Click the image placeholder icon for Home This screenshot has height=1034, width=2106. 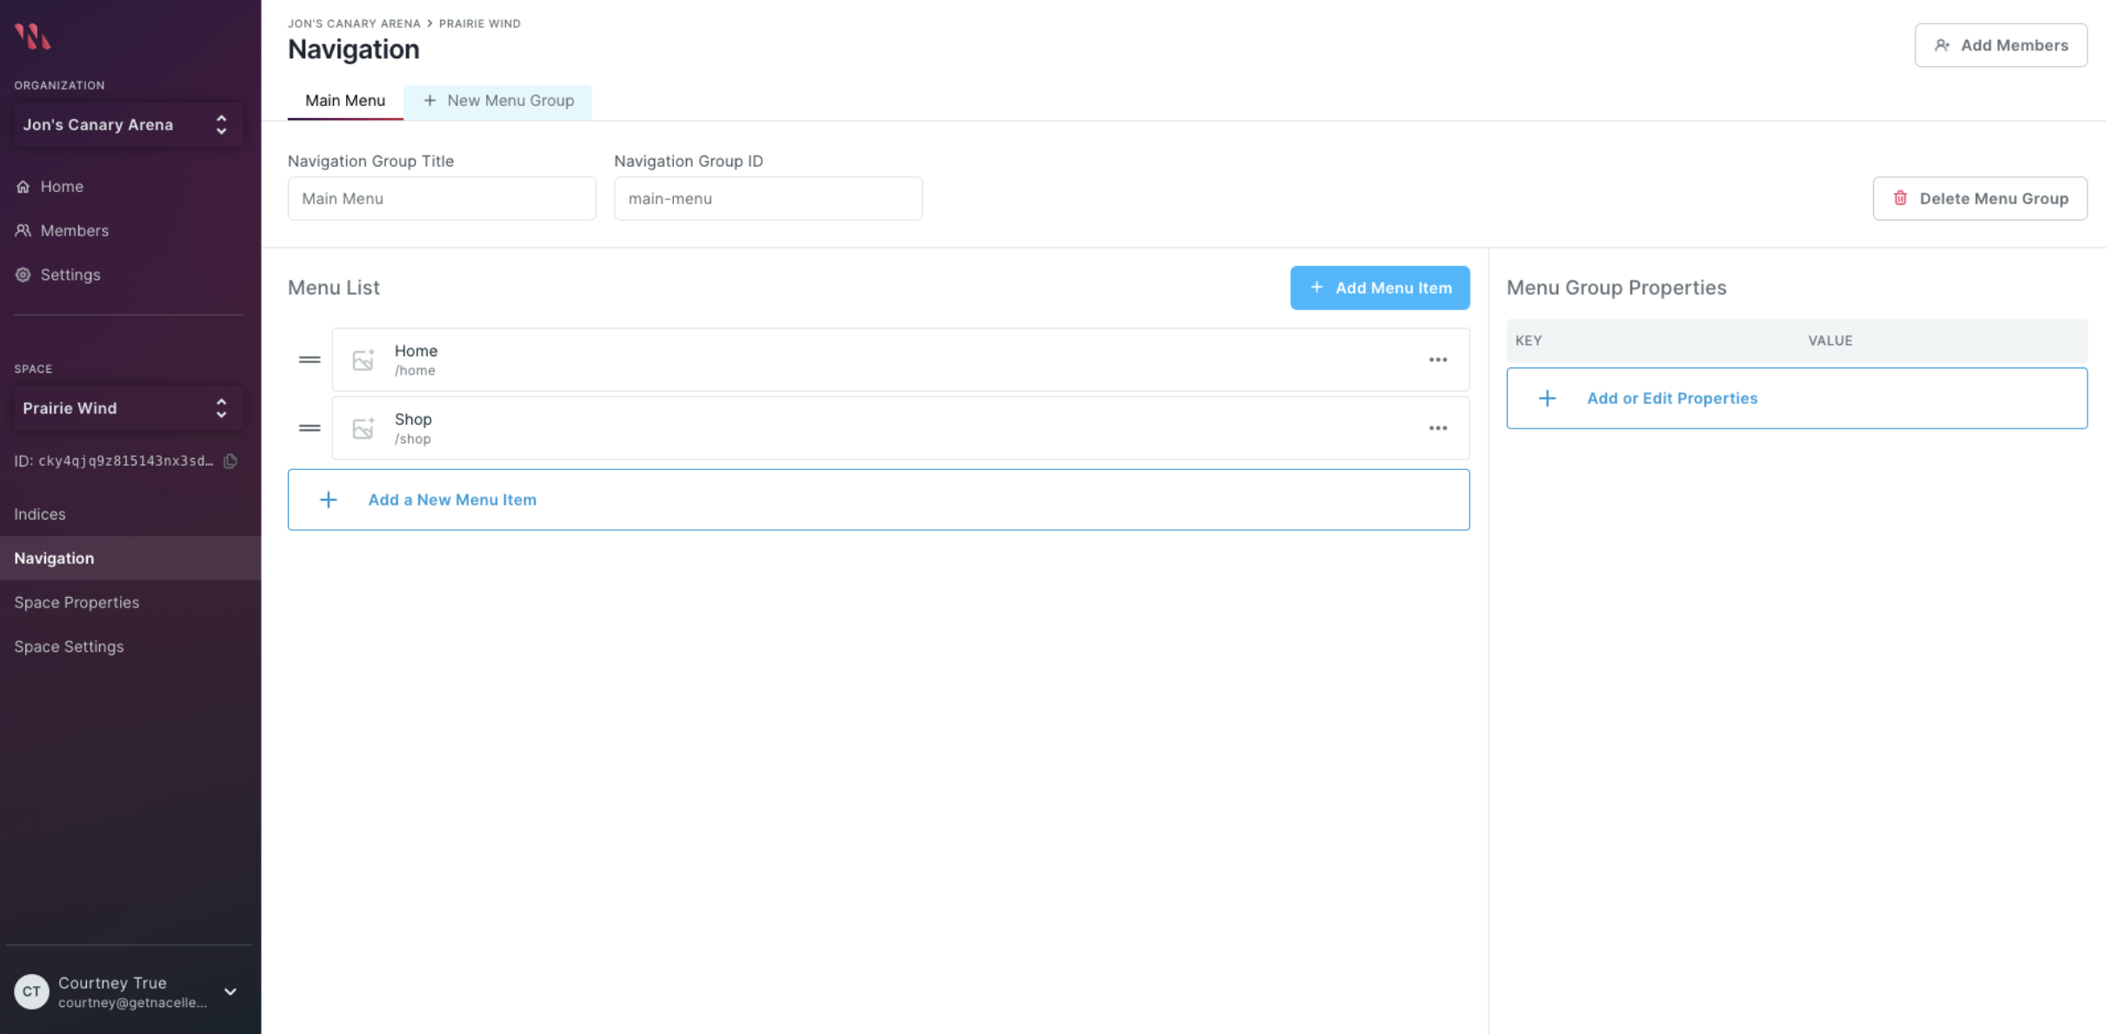pos(363,360)
